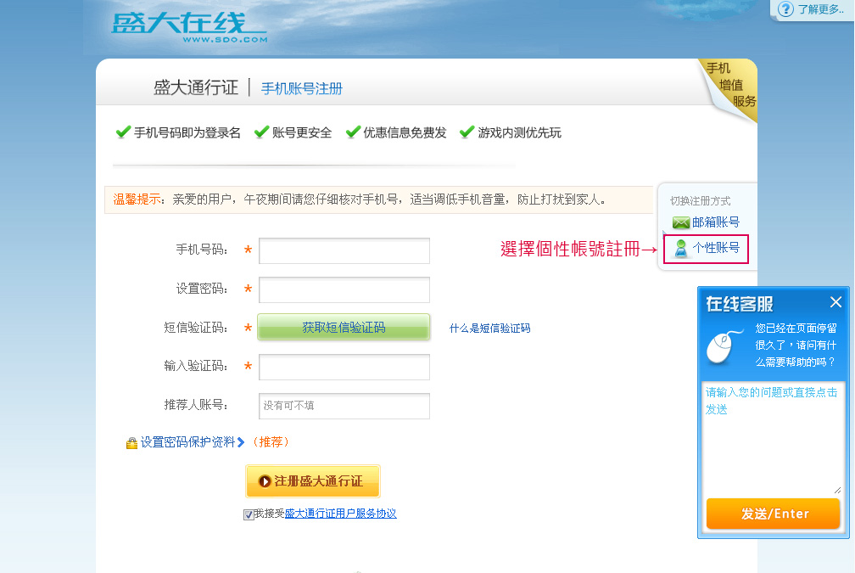Click the 优惠信息免费发 checkmark item
855x573 pixels.
click(x=396, y=132)
